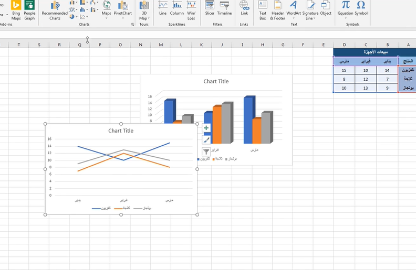This screenshot has height=270, width=416.
Task: Insert a Win/Loss sparkline
Action: pyautogui.click(x=191, y=10)
